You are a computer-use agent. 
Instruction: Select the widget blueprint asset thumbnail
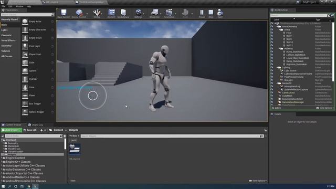click(x=75, y=149)
